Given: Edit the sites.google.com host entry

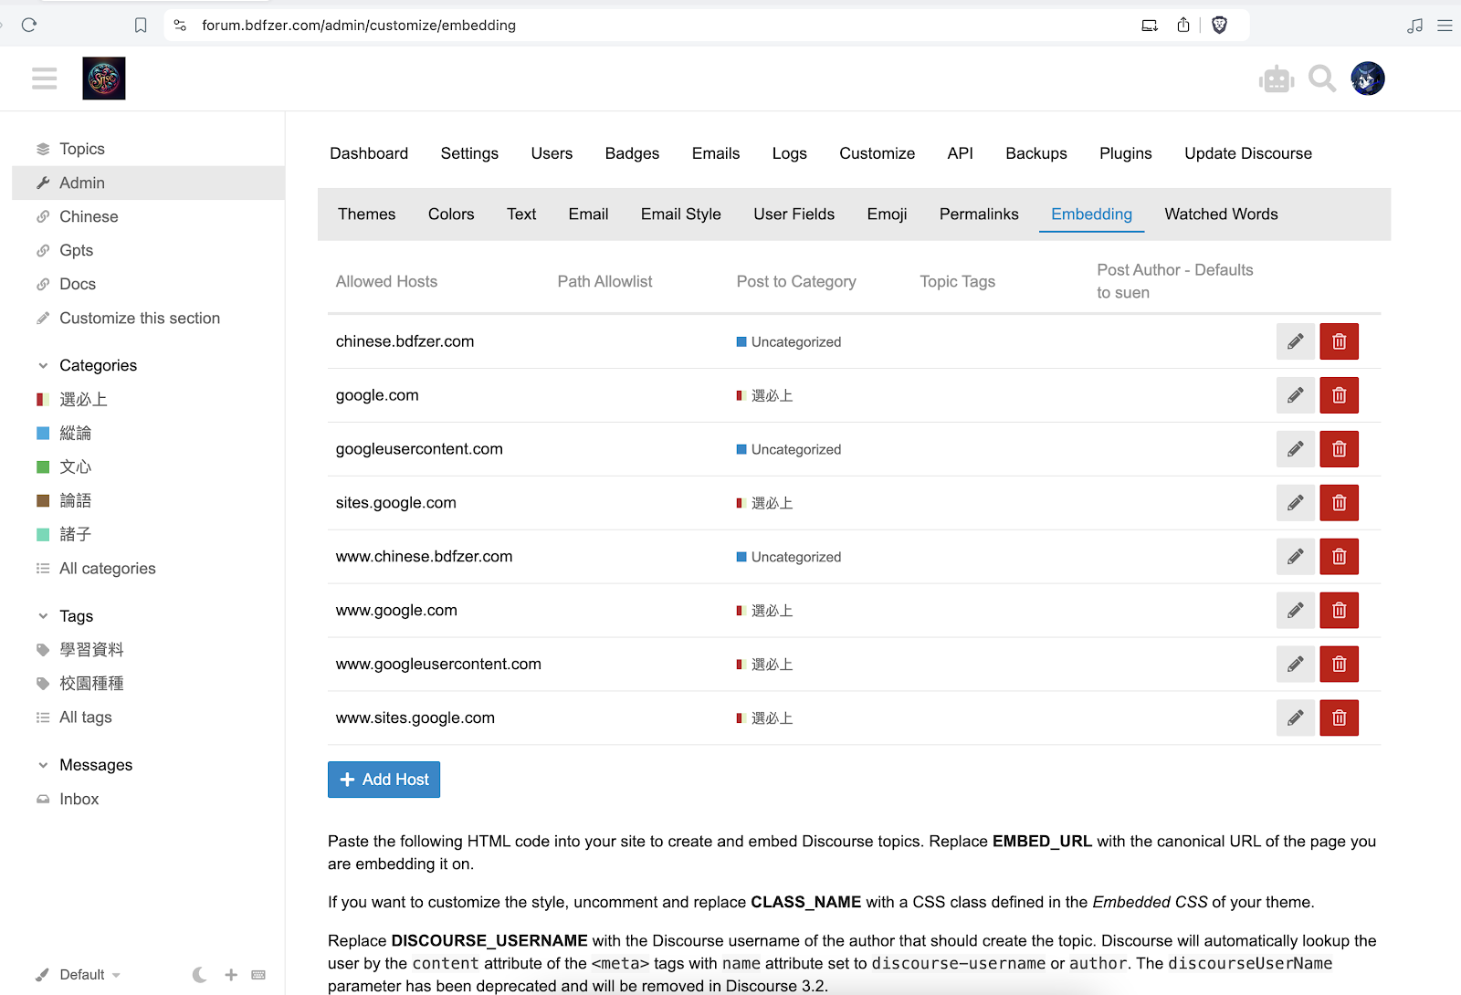Looking at the screenshot, I should pyautogui.click(x=1295, y=503).
